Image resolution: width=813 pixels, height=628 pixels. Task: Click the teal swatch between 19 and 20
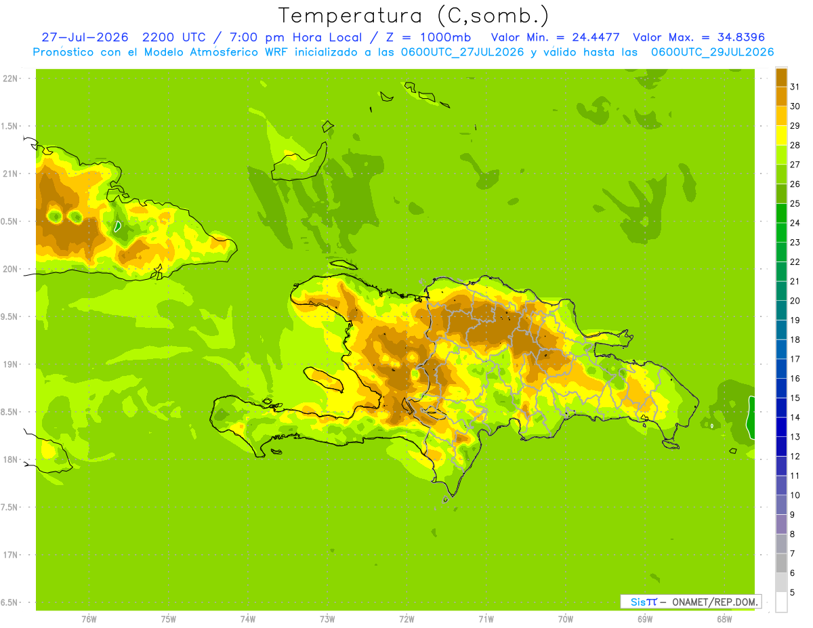[x=781, y=310]
